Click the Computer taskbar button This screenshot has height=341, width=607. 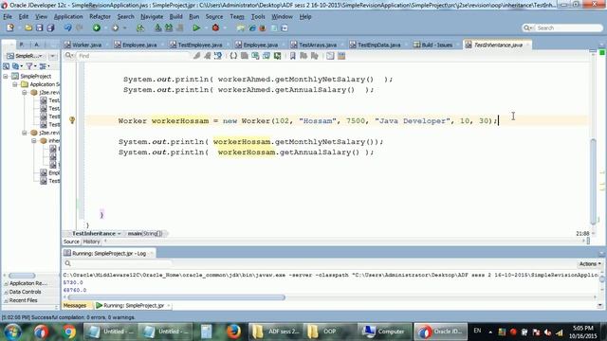[384, 332]
